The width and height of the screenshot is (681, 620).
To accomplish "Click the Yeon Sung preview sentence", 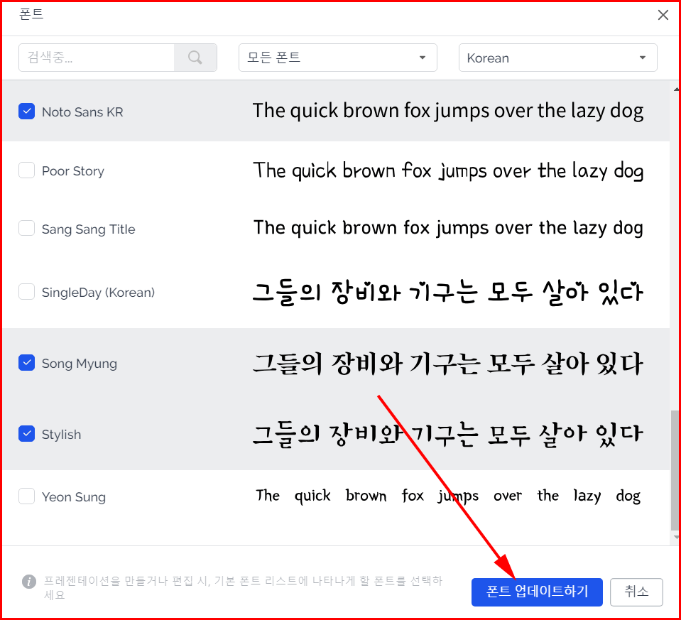I will (448, 496).
